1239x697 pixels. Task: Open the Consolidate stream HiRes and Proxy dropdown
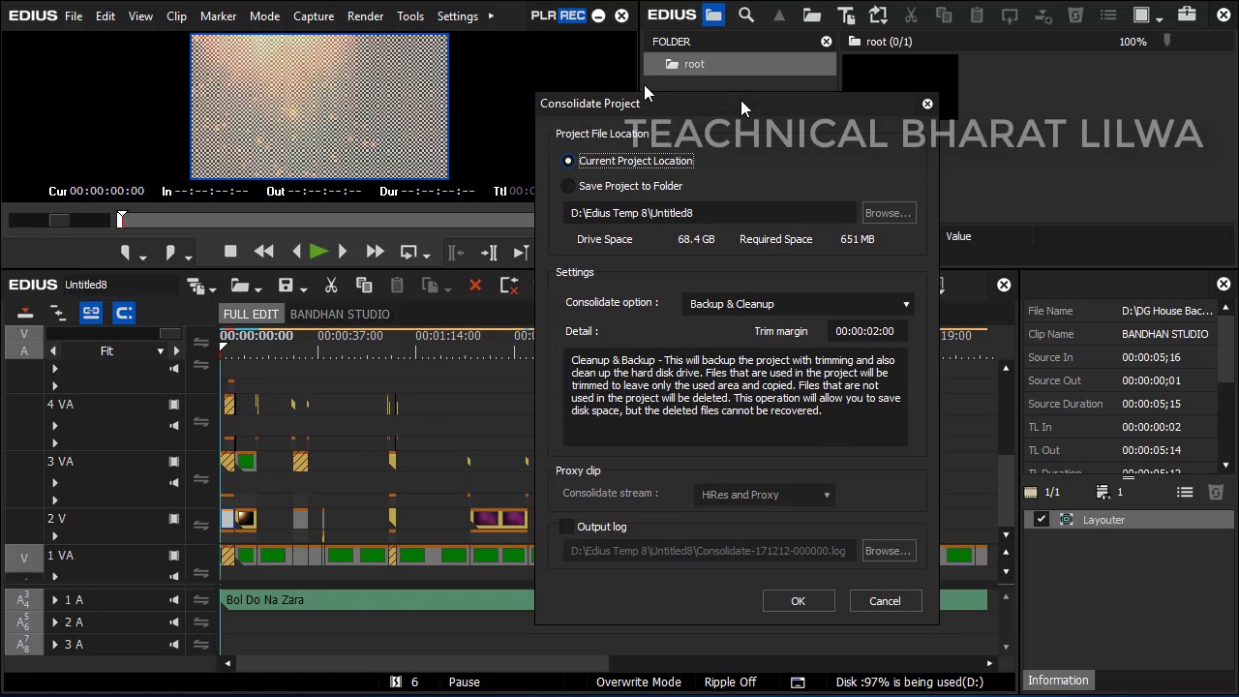(765, 495)
